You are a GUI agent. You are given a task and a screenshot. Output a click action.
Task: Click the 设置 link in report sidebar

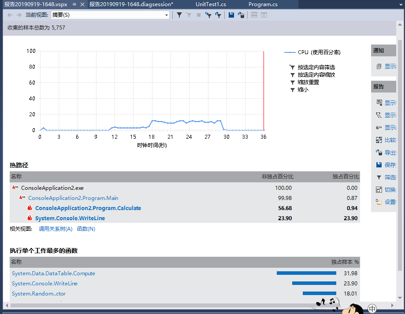click(390, 202)
